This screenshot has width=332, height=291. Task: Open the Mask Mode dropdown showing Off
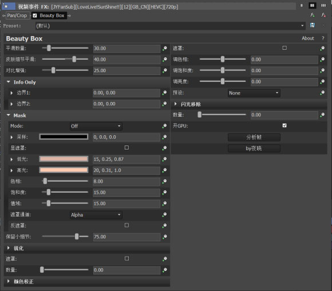tap(96, 126)
